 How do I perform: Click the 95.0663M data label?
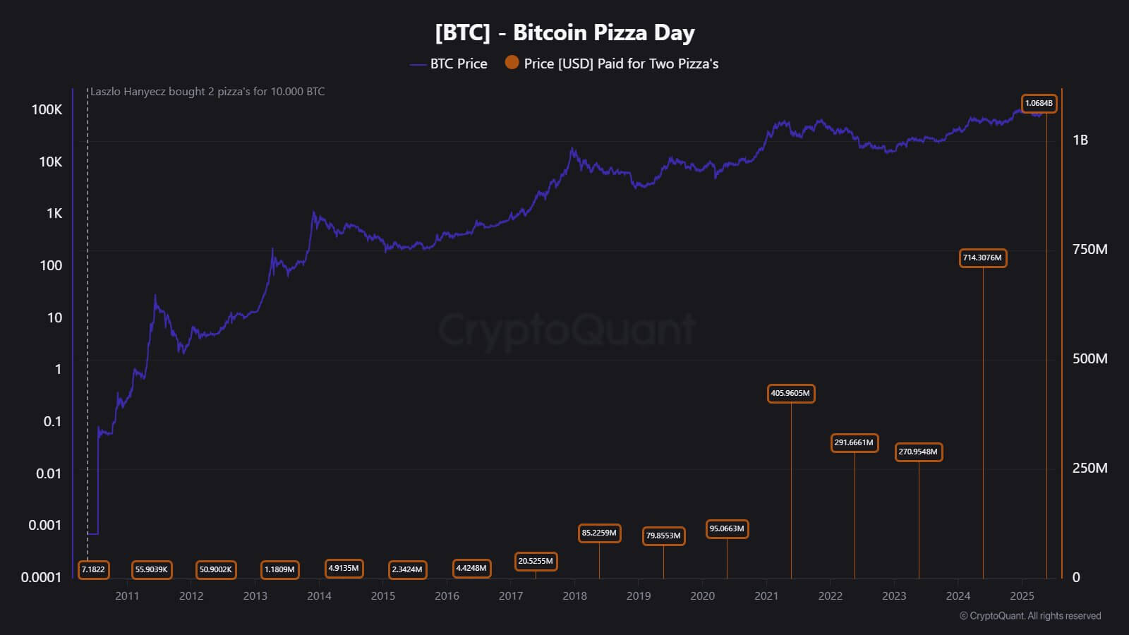click(727, 528)
